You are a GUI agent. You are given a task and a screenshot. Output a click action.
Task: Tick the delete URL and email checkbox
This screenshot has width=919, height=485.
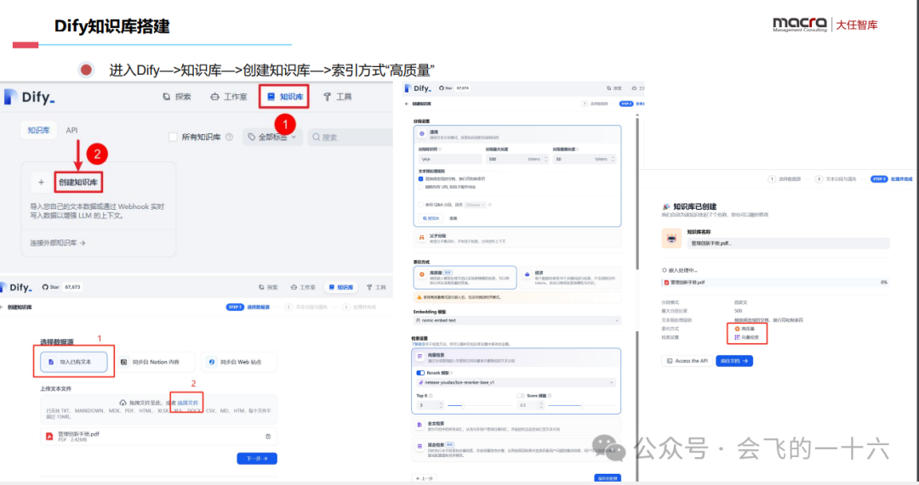click(x=421, y=187)
